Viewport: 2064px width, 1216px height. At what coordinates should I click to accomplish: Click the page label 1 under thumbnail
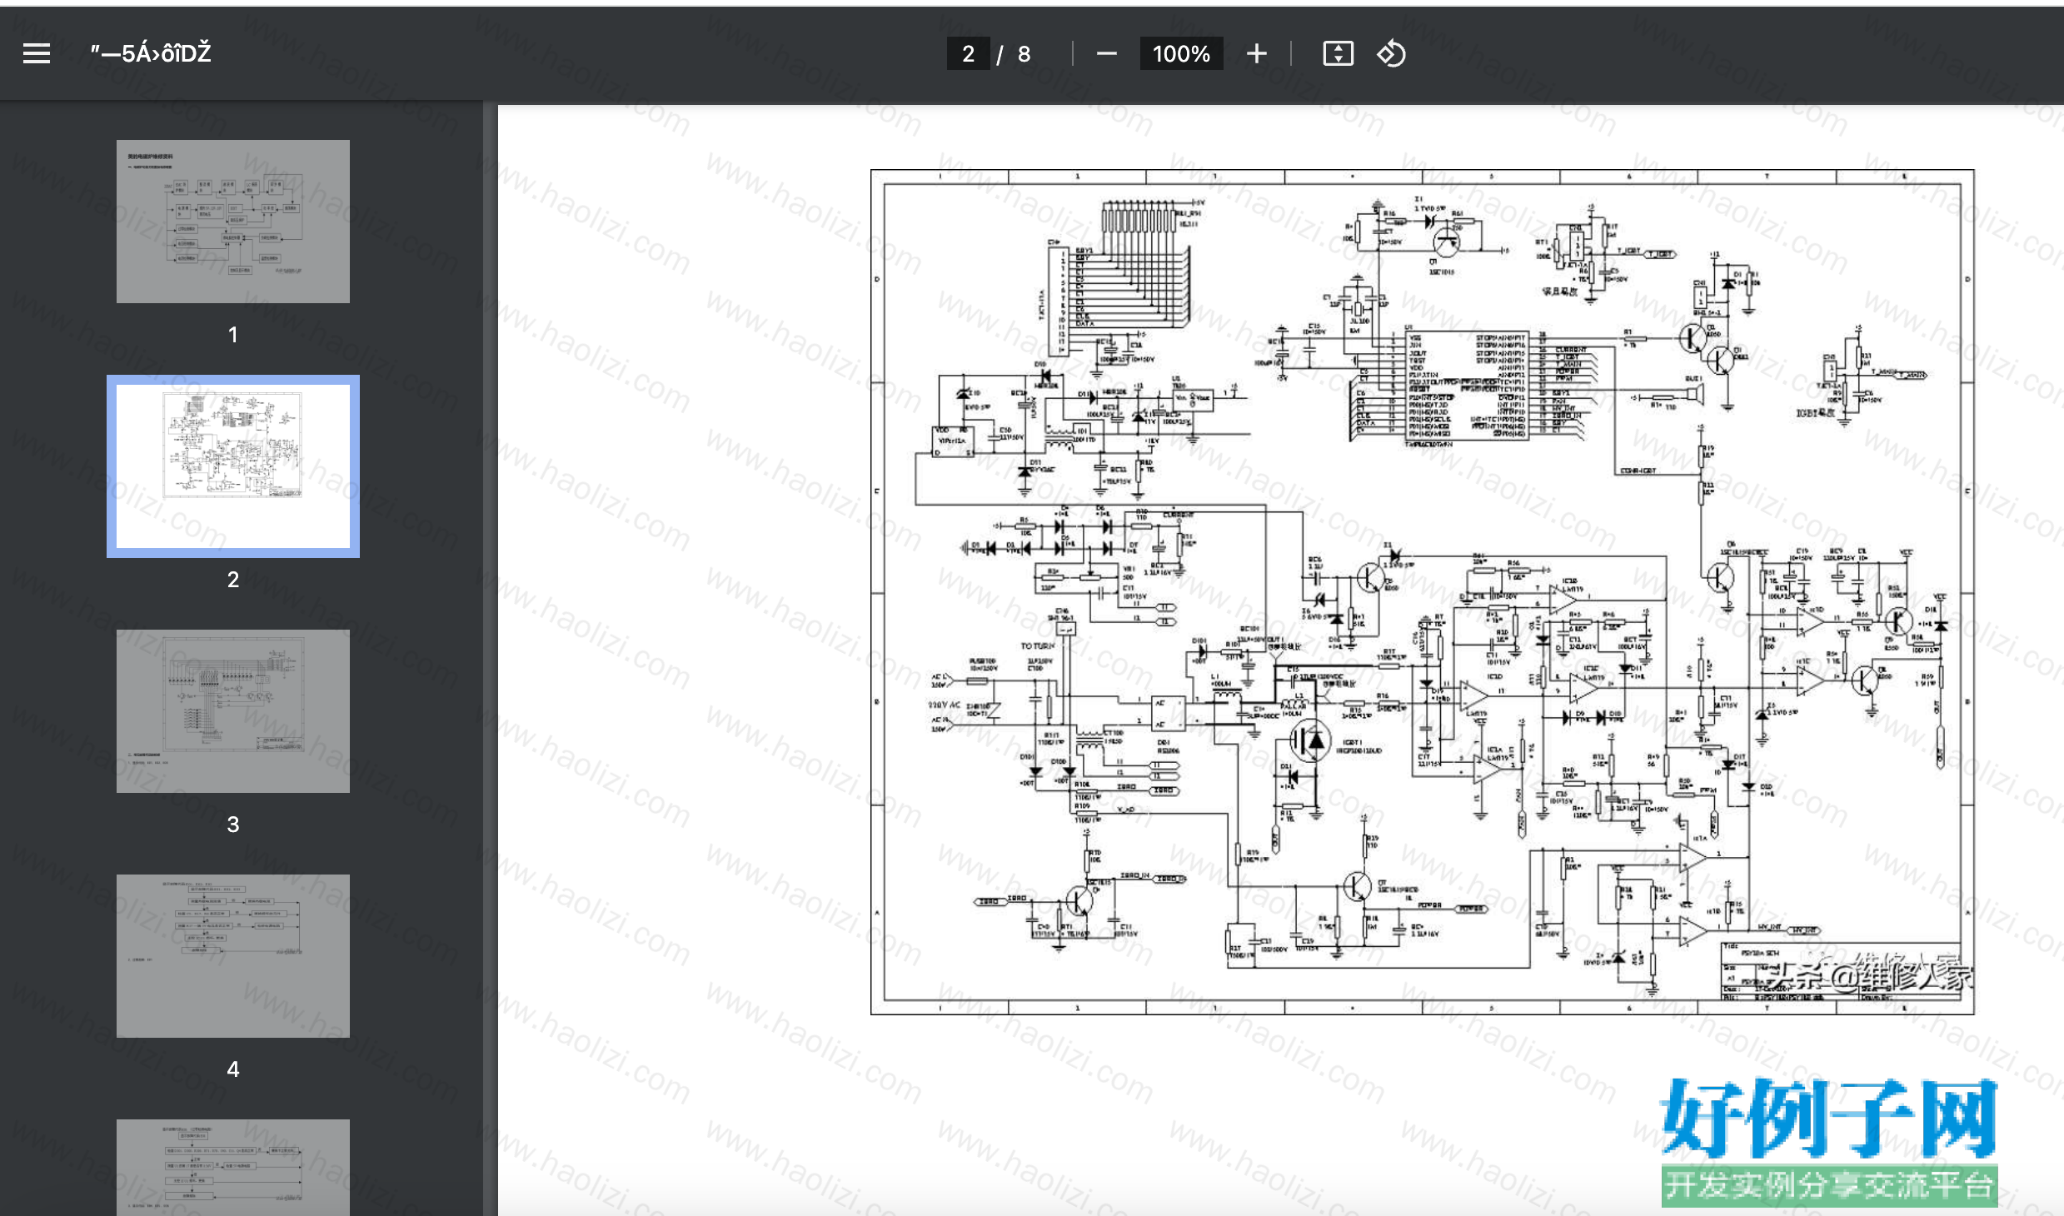point(233,335)
